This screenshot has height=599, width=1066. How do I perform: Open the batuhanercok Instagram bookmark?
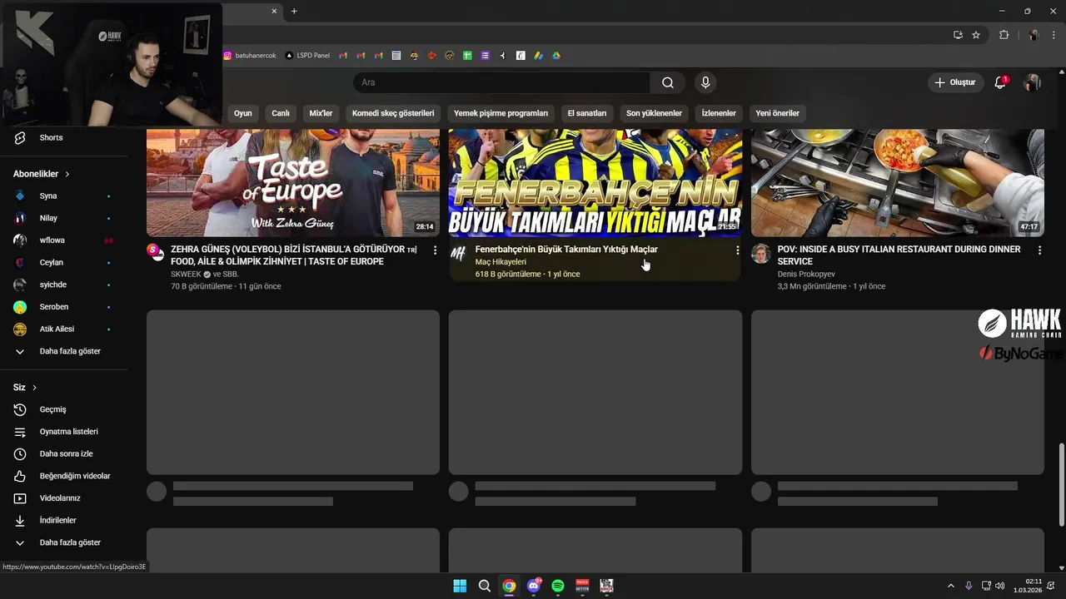249,56
